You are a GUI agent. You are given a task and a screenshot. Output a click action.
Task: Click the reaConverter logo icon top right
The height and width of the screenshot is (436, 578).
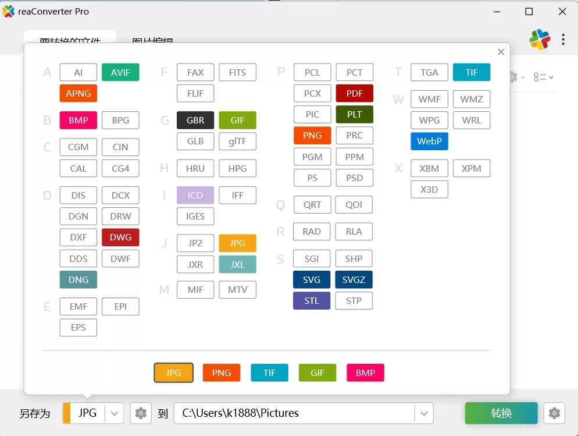pyautogui.click(x=540, y=39)
